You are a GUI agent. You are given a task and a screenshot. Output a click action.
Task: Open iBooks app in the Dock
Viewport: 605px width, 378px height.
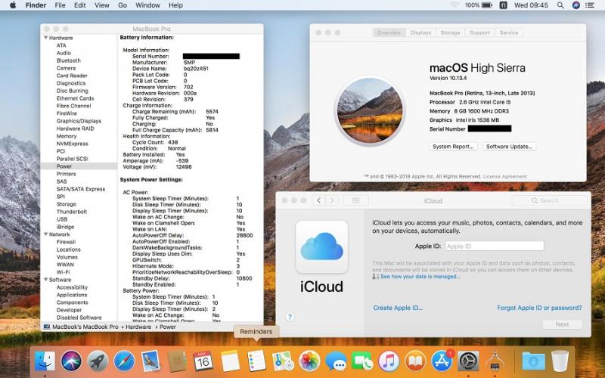coord(415,361)
